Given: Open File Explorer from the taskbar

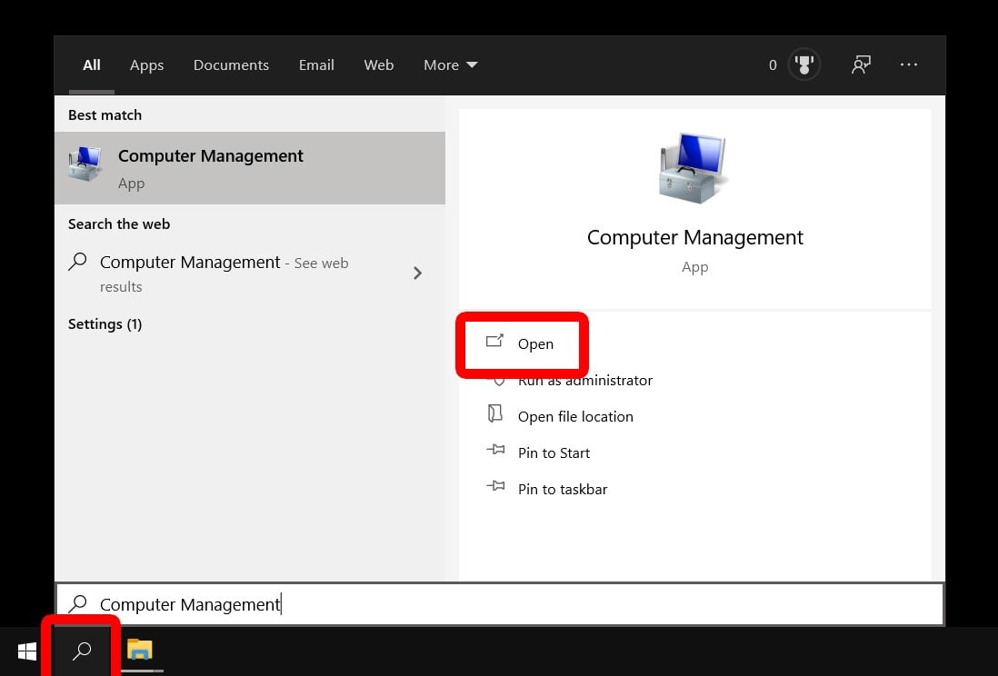Looking at the screenshot, I should (140, 650).
